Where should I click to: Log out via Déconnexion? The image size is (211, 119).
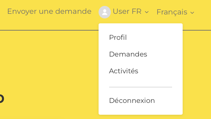(x=132, y=101)
